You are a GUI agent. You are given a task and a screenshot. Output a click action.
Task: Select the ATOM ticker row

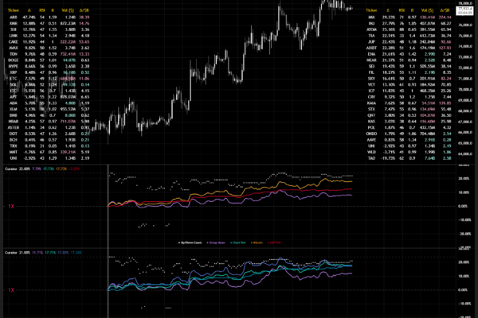tap(409, 29)
